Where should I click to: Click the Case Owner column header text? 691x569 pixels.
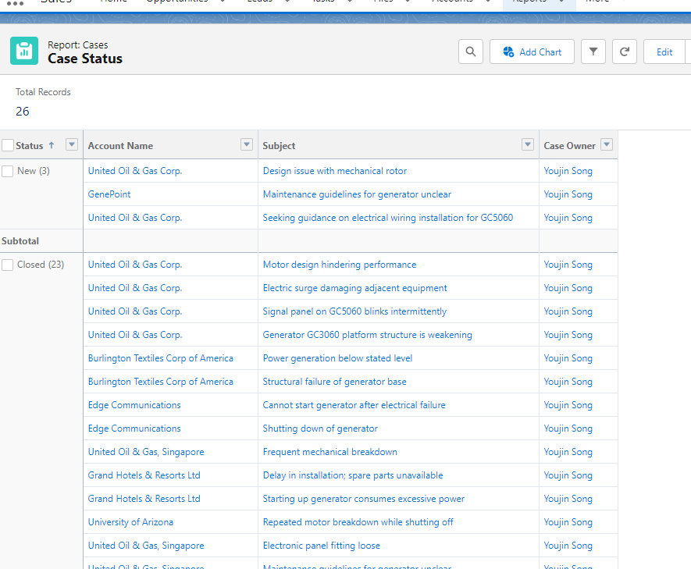click(x=569, y=146)
